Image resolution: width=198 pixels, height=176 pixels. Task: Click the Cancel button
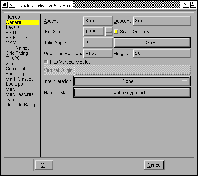154,165
